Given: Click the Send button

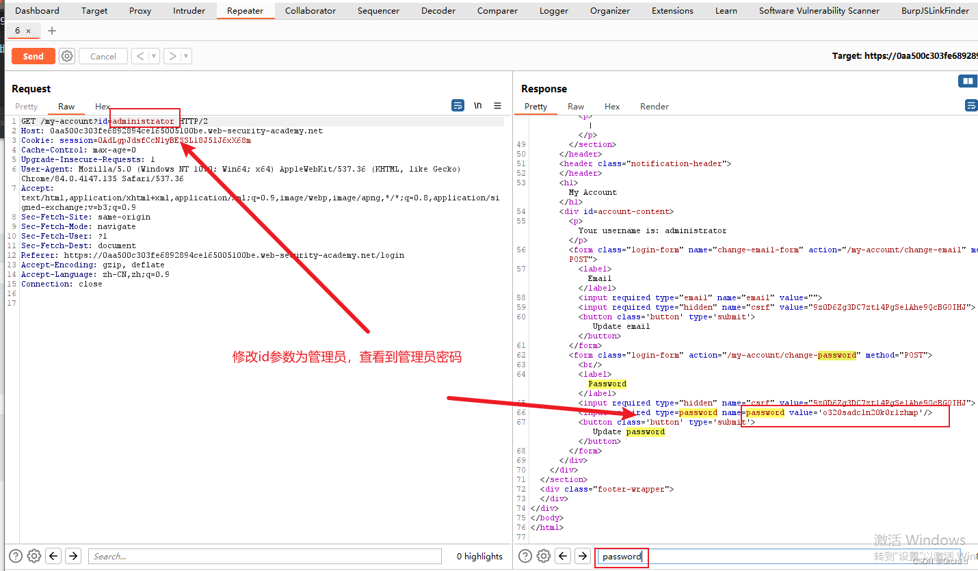Looking at the screenshot, I should [33, 56].
